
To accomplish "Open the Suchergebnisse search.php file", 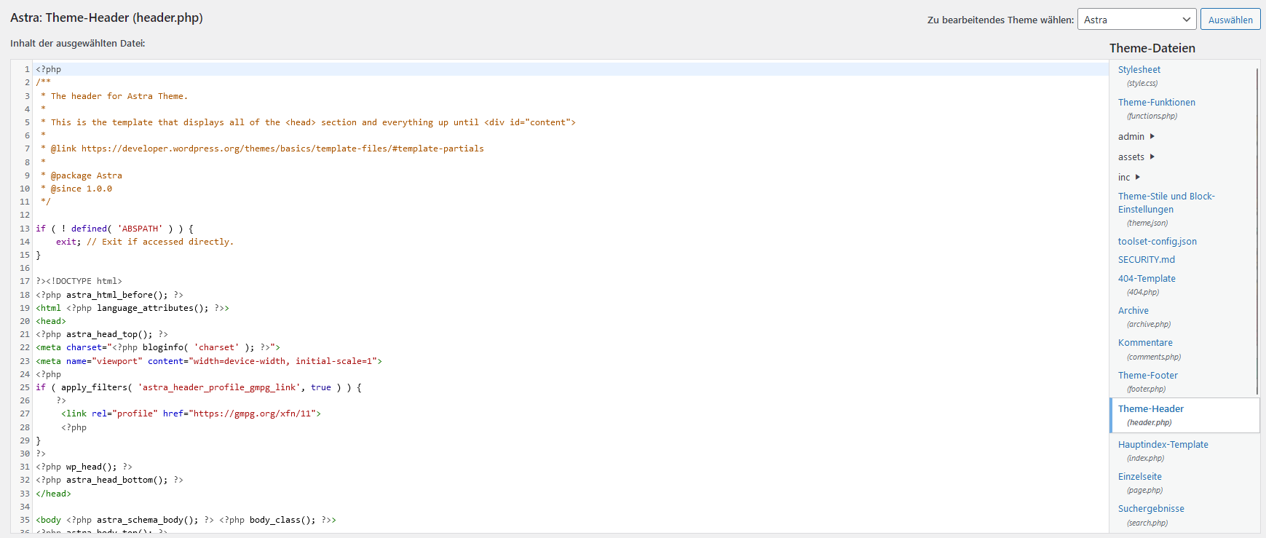I will point(1150,509).
